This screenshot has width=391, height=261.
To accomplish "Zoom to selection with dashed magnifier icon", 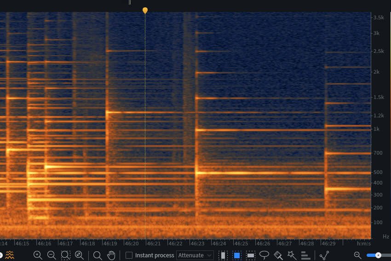I will tap(65, 255).
